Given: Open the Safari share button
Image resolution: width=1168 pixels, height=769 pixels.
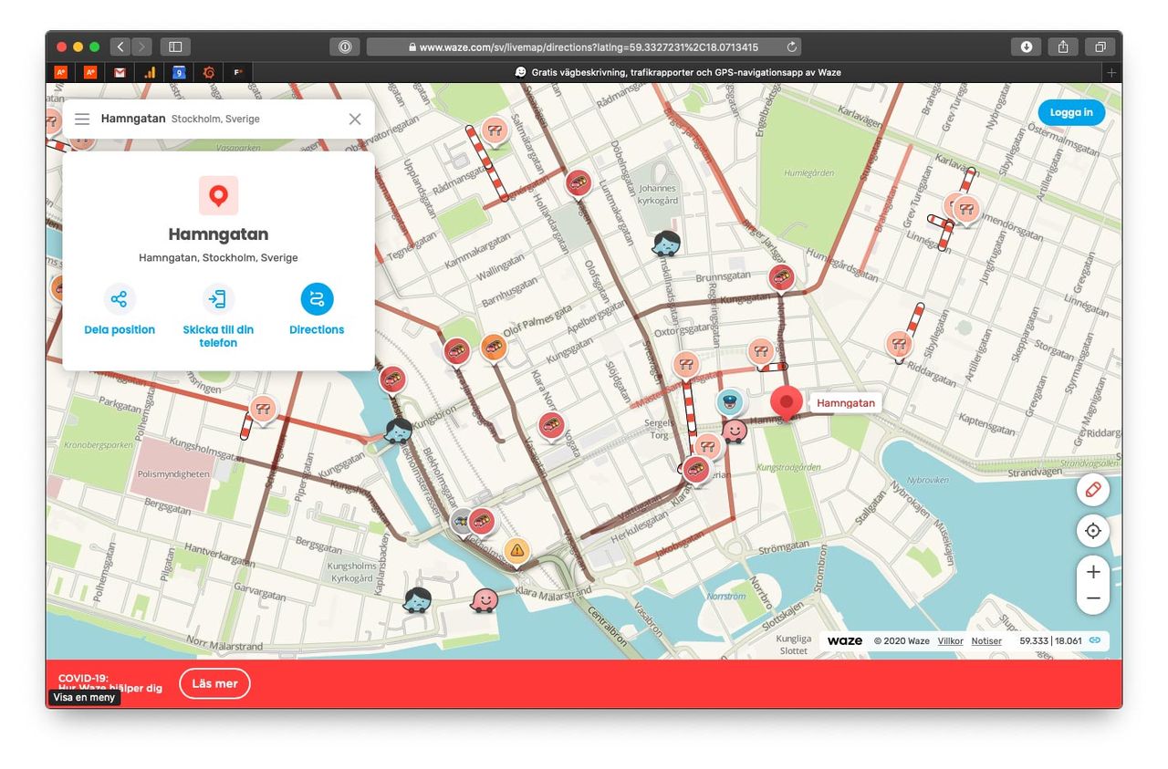Looking at the screenshot, I should point(1063,47).
